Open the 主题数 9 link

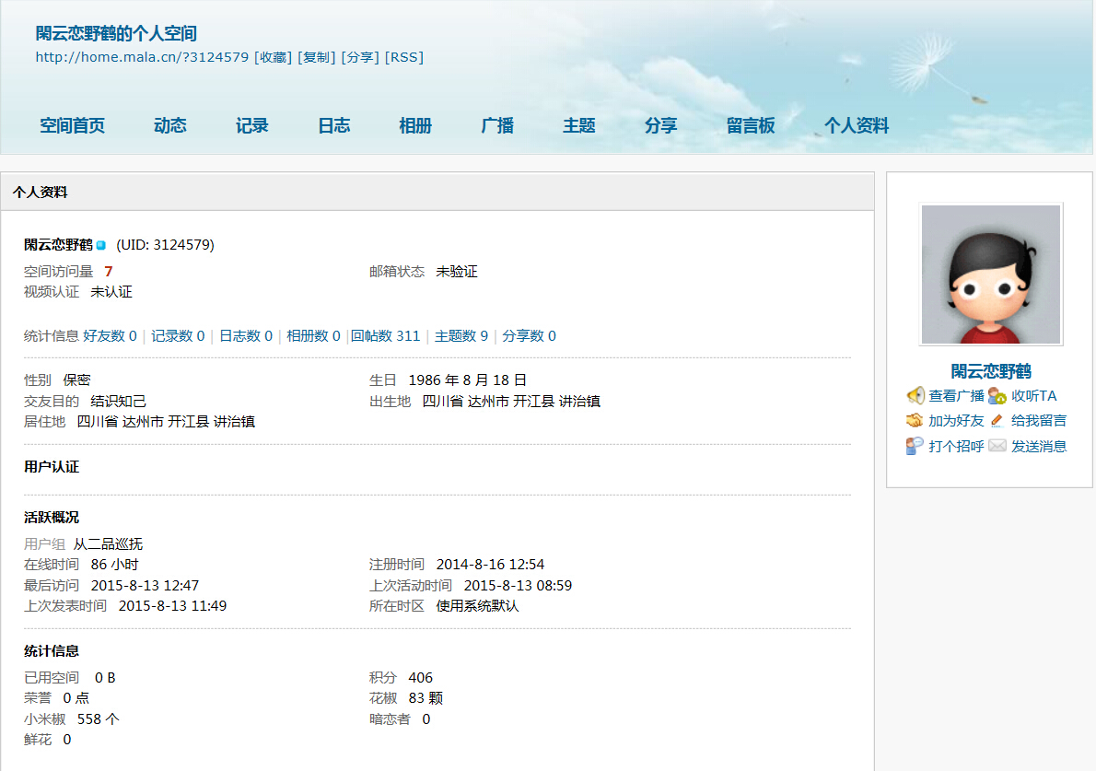point(461,336)
